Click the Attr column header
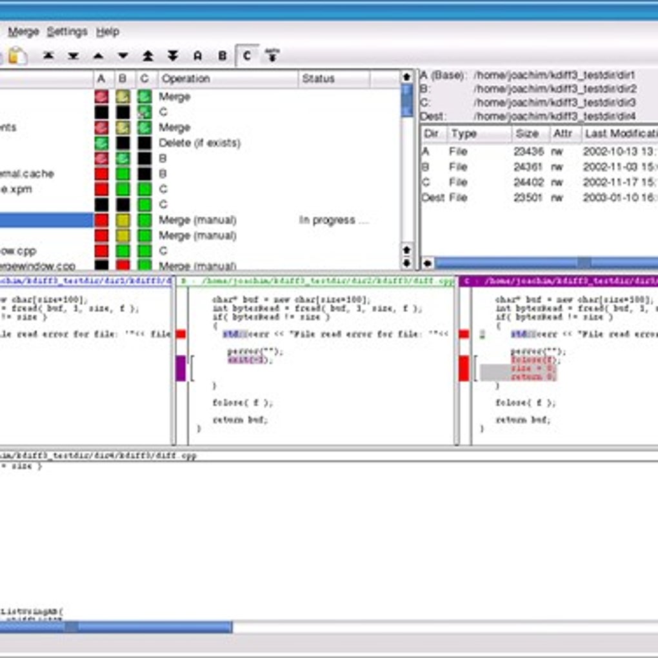 tap(565, 134)
